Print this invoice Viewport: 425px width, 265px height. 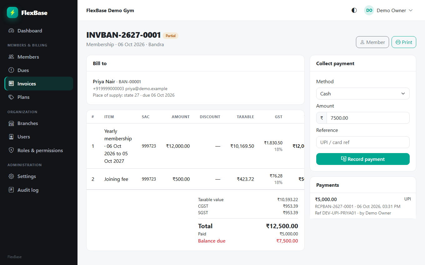point(404,42)
